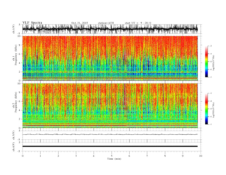
Task: Click the ch.3(V) axis label
Action: point(14,135)
